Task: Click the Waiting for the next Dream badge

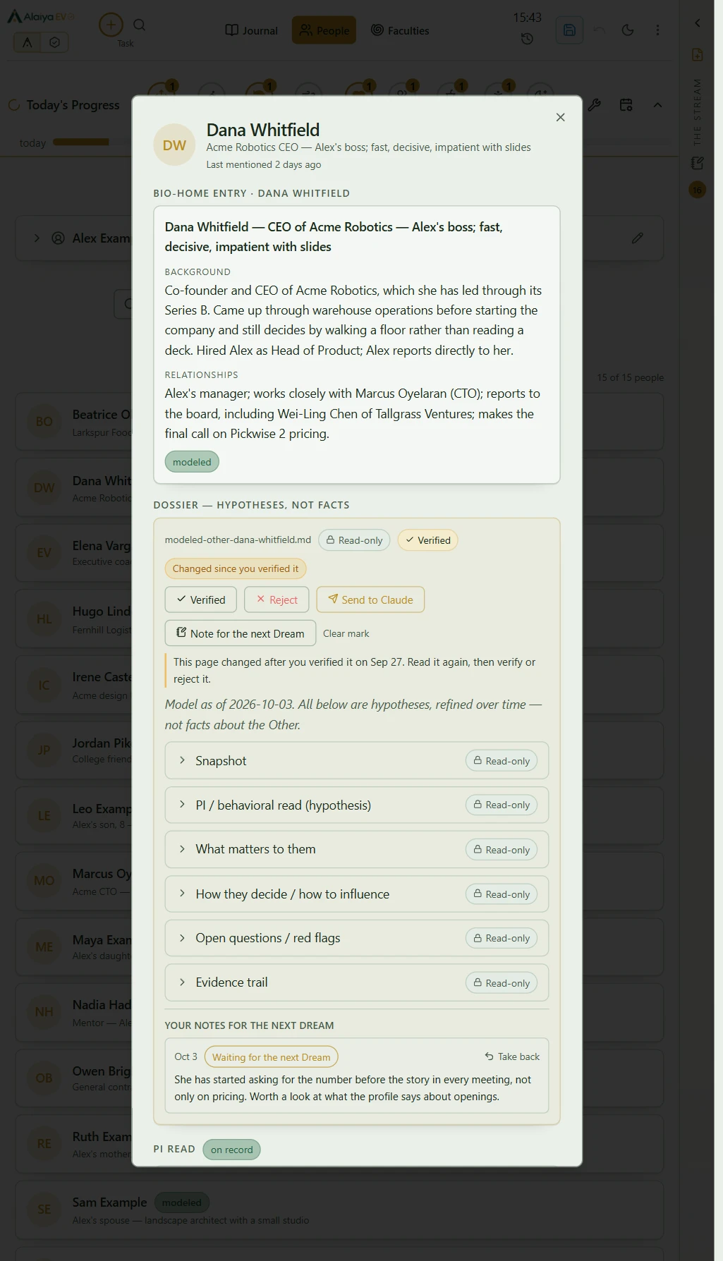Action: 271,1057
